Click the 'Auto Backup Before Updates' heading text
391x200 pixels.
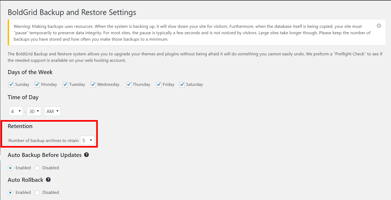pyautogui.click(x=45, y=155)
